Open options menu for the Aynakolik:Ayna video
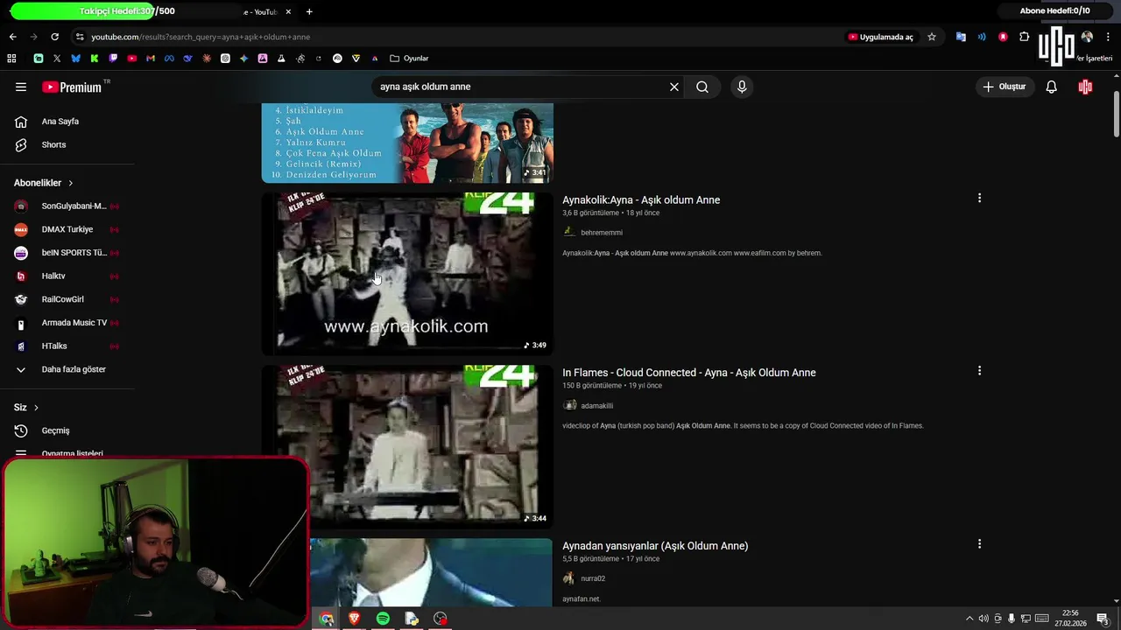 pyautogui.click(x=979, y=198)
